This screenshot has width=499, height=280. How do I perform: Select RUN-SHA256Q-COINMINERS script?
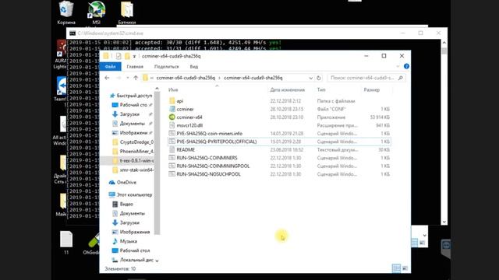[207, 158]
